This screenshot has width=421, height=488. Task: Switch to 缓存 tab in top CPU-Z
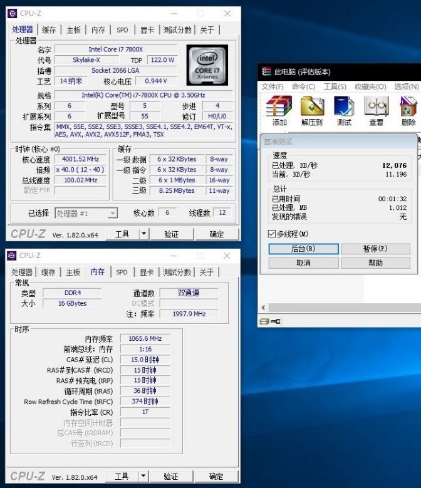[49, 30]
